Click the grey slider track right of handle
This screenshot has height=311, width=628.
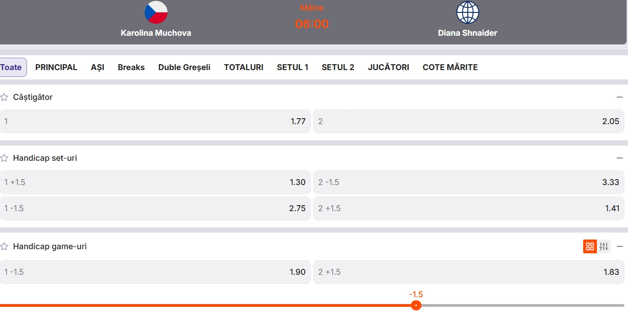(522, 305)
